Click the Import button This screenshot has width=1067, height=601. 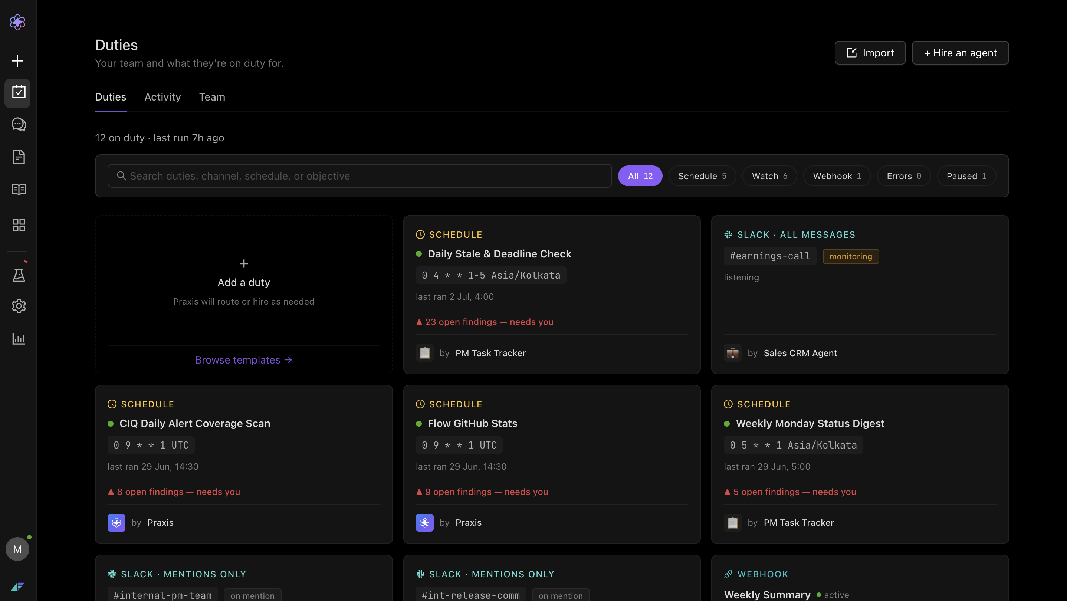pyautogui.click(x=870, y=53)
